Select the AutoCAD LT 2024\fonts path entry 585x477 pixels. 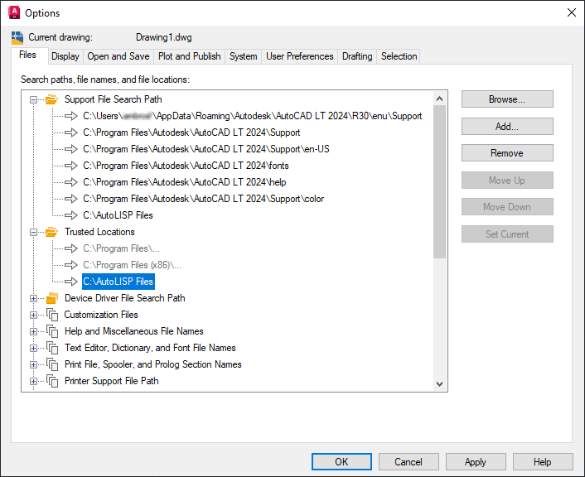(x=186, y=166)
